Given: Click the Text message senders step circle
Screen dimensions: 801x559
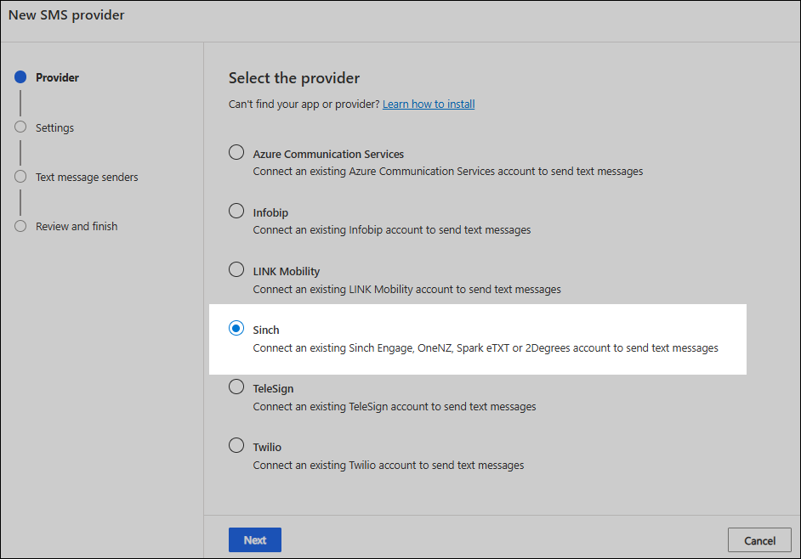Looking at the screenshot, I should point(20,177).
